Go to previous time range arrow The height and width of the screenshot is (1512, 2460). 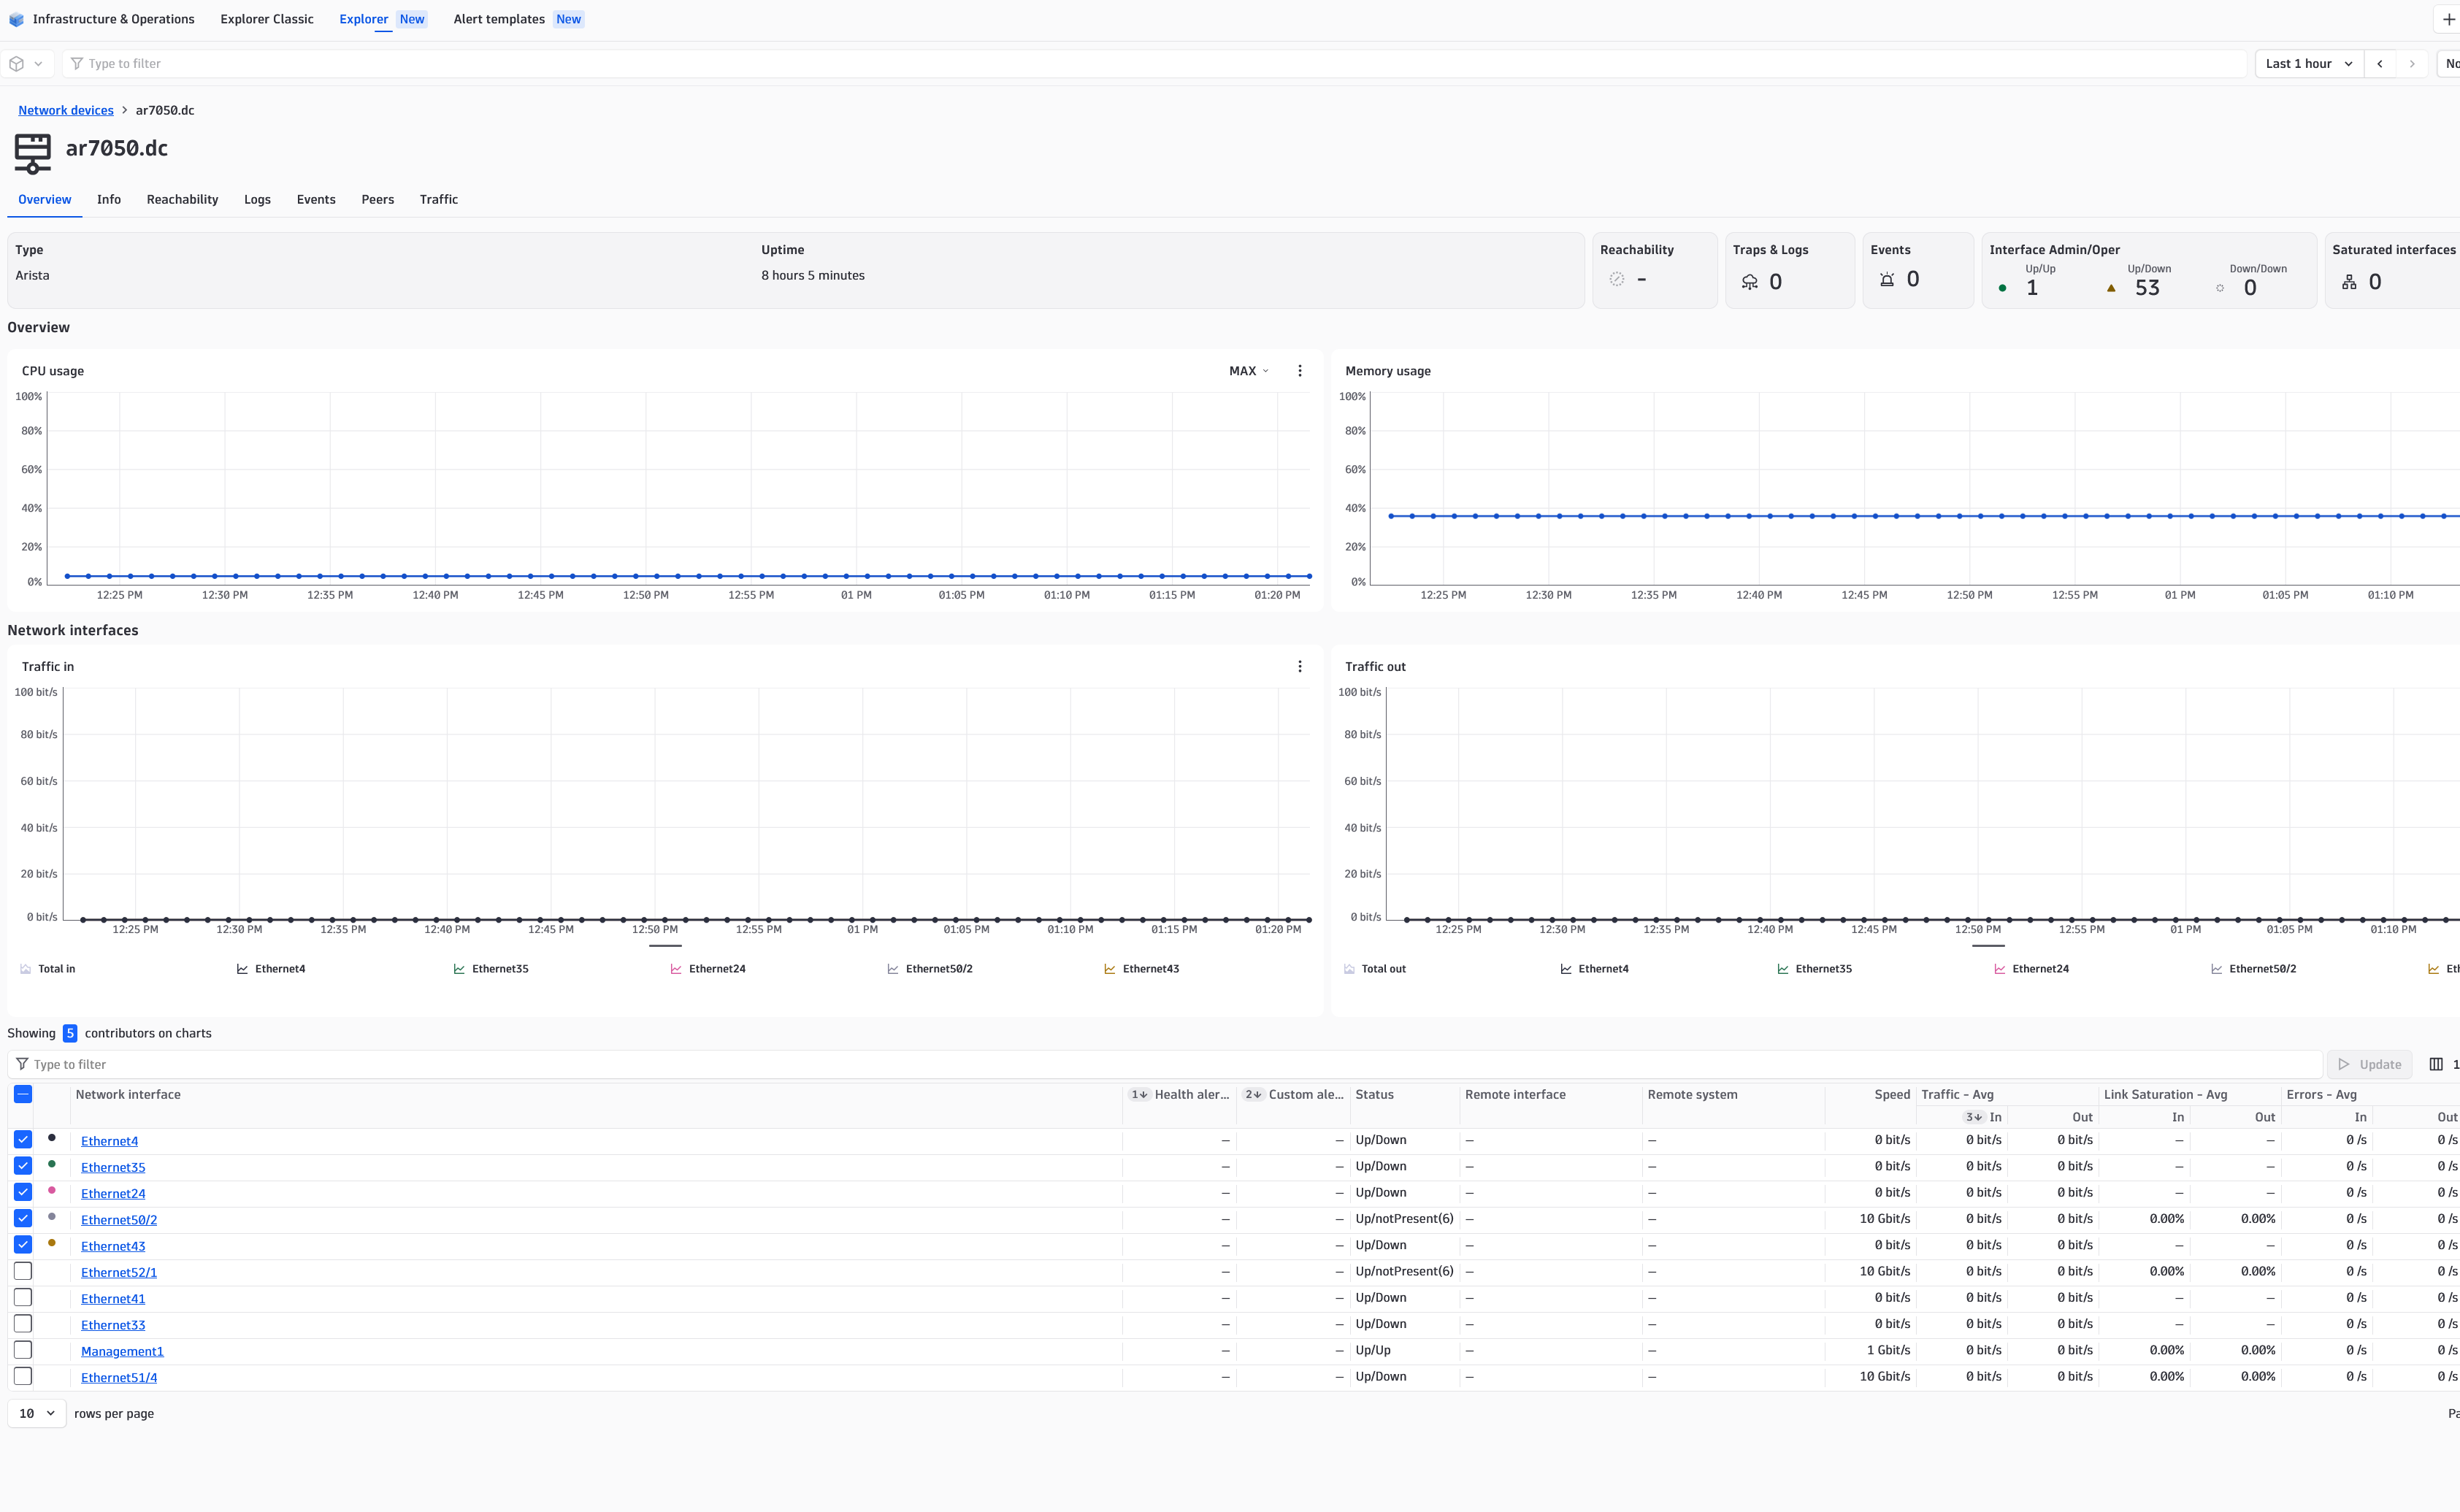click(x=2380, y=63)
